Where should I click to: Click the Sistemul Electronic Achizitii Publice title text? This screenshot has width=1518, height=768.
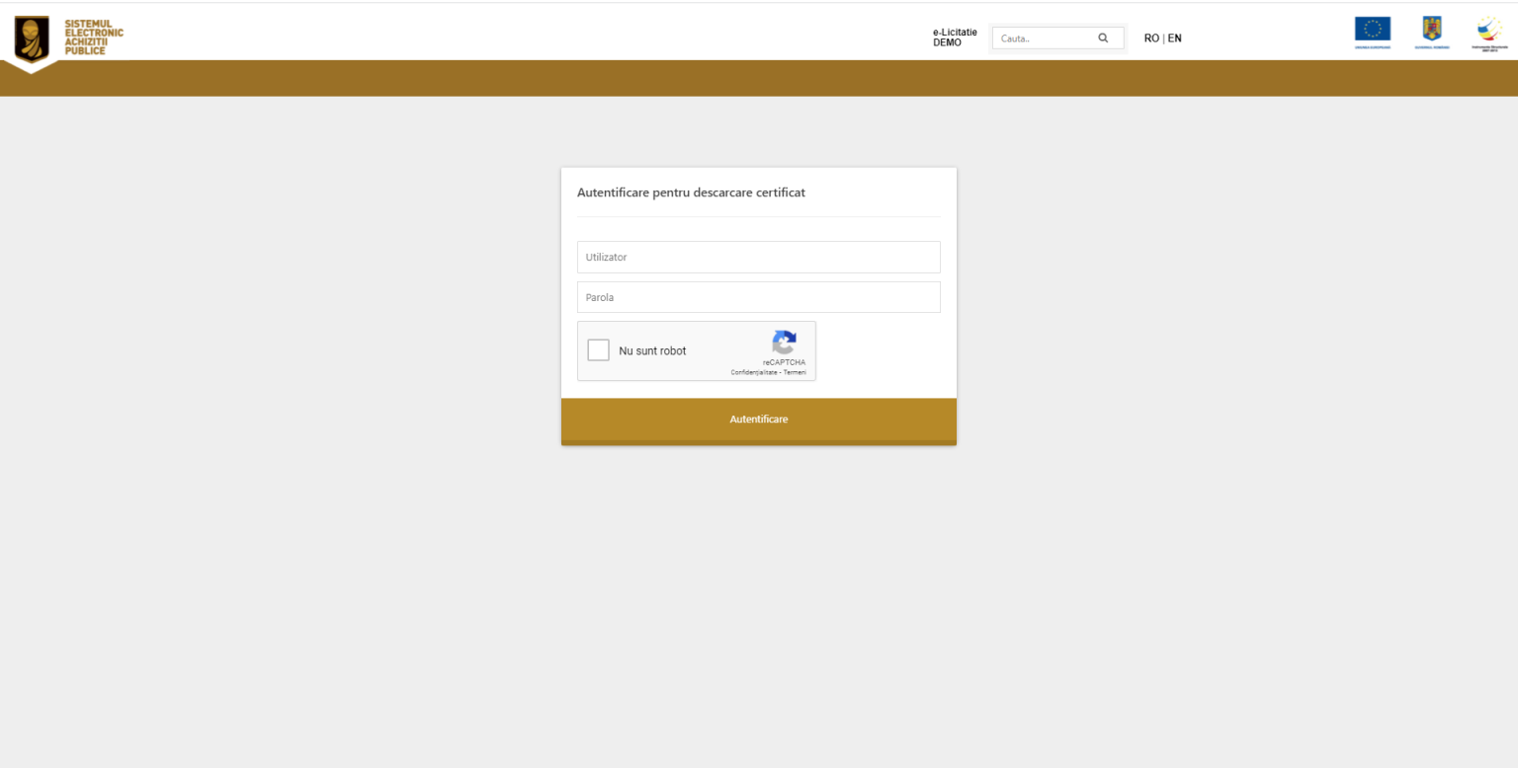point(94,37)
